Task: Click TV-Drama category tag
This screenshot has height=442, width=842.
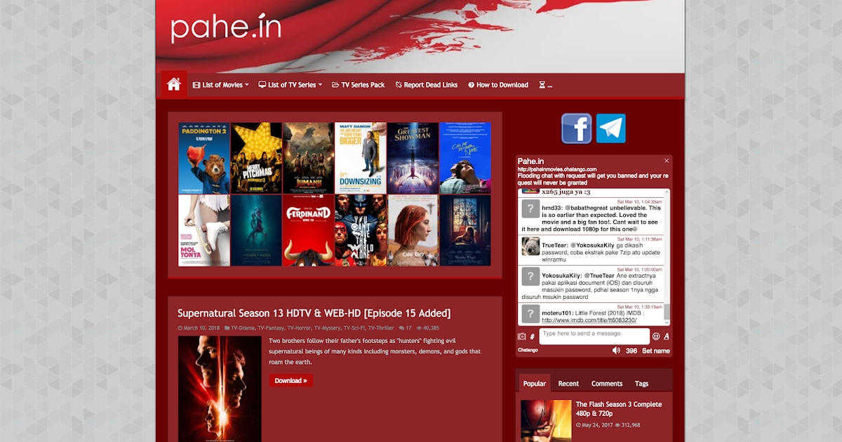Action: [243, 328]
